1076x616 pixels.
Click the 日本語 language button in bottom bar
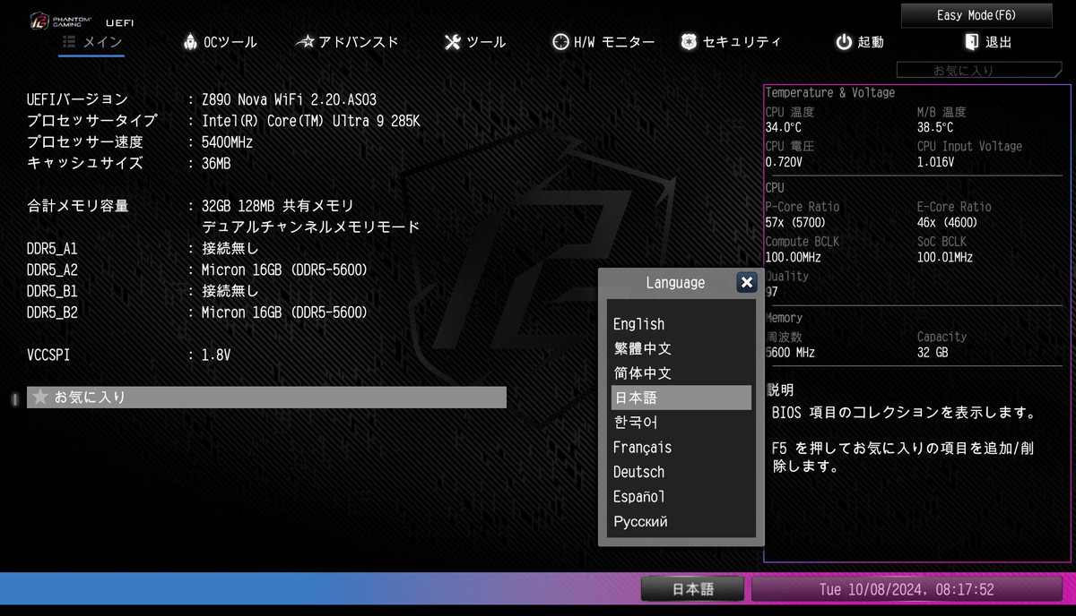tap(693, 589)
